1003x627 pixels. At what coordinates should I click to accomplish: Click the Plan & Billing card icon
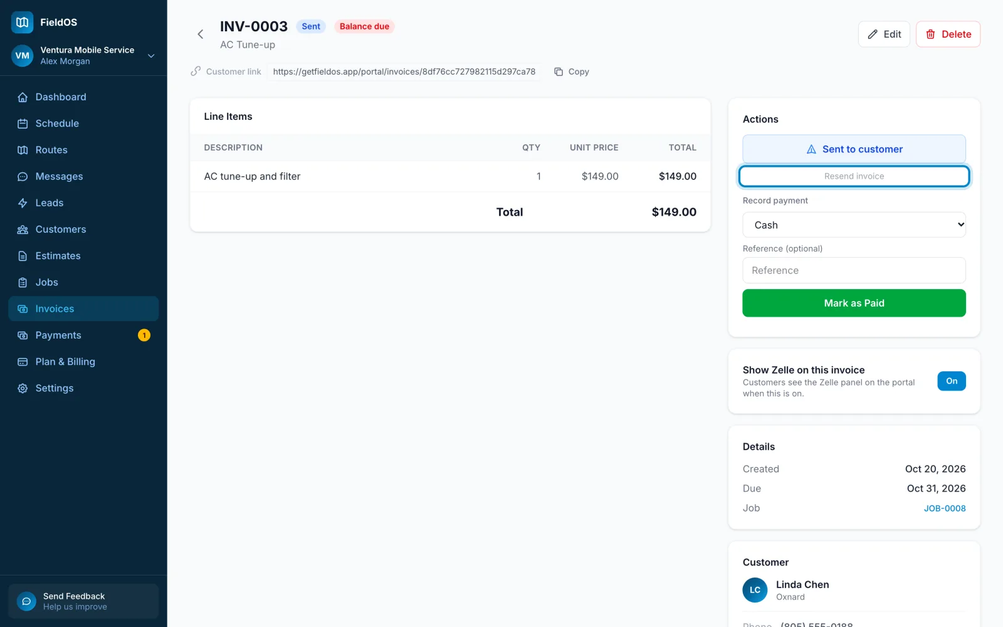[x=23, y=362]
